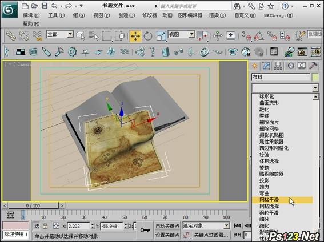
Task: Open the help question mark icon
Action: (x=285, y=6)
